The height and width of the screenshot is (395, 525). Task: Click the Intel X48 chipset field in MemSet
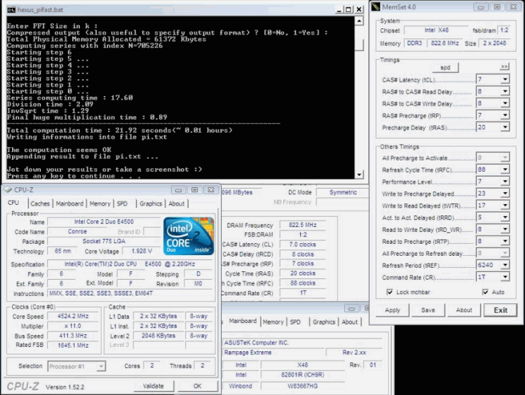pos(436,30)
